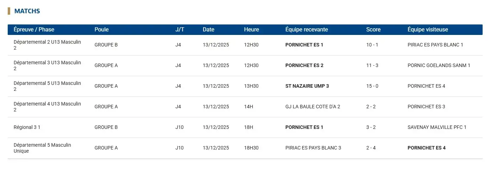Open Départemental 3 U13 Masculin 2 competition
Image resolution: width=491 pixels, height=175 pixels.
pos(47,66)
